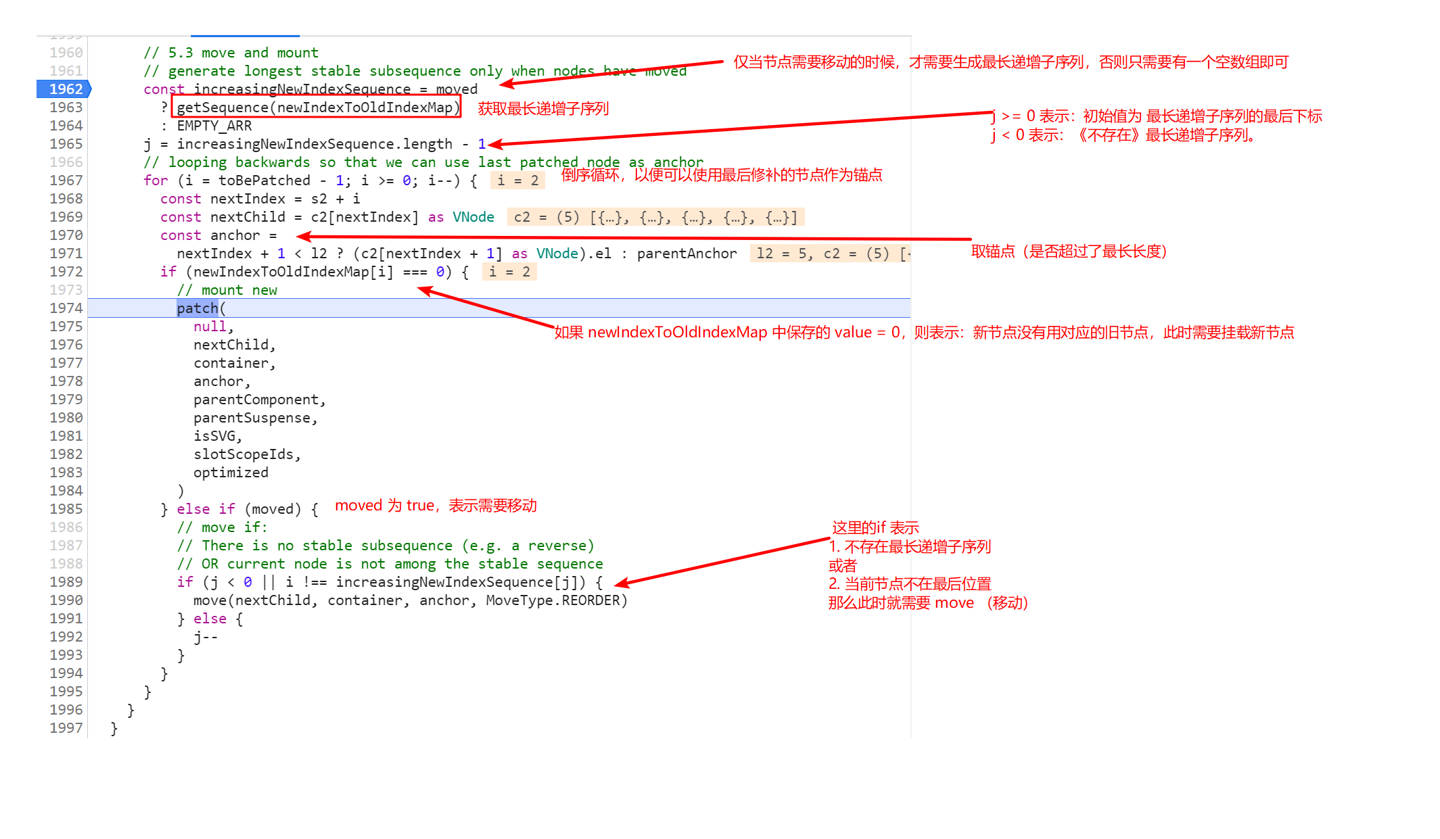Click inline 'i = 2' hint on line 1972

(509, 272)
